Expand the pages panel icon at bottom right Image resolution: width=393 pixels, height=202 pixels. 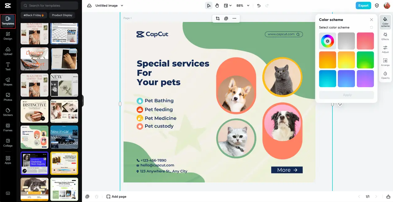[388, 196]
